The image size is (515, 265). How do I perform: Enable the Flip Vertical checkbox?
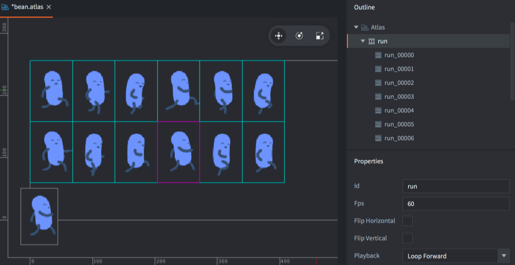[x=408, y=238]
